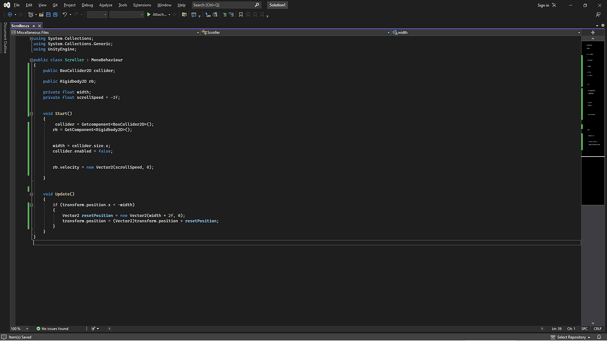Click the Save icon in the toolbar
Viewport: 607px width, 341px height.
point(49,15)
